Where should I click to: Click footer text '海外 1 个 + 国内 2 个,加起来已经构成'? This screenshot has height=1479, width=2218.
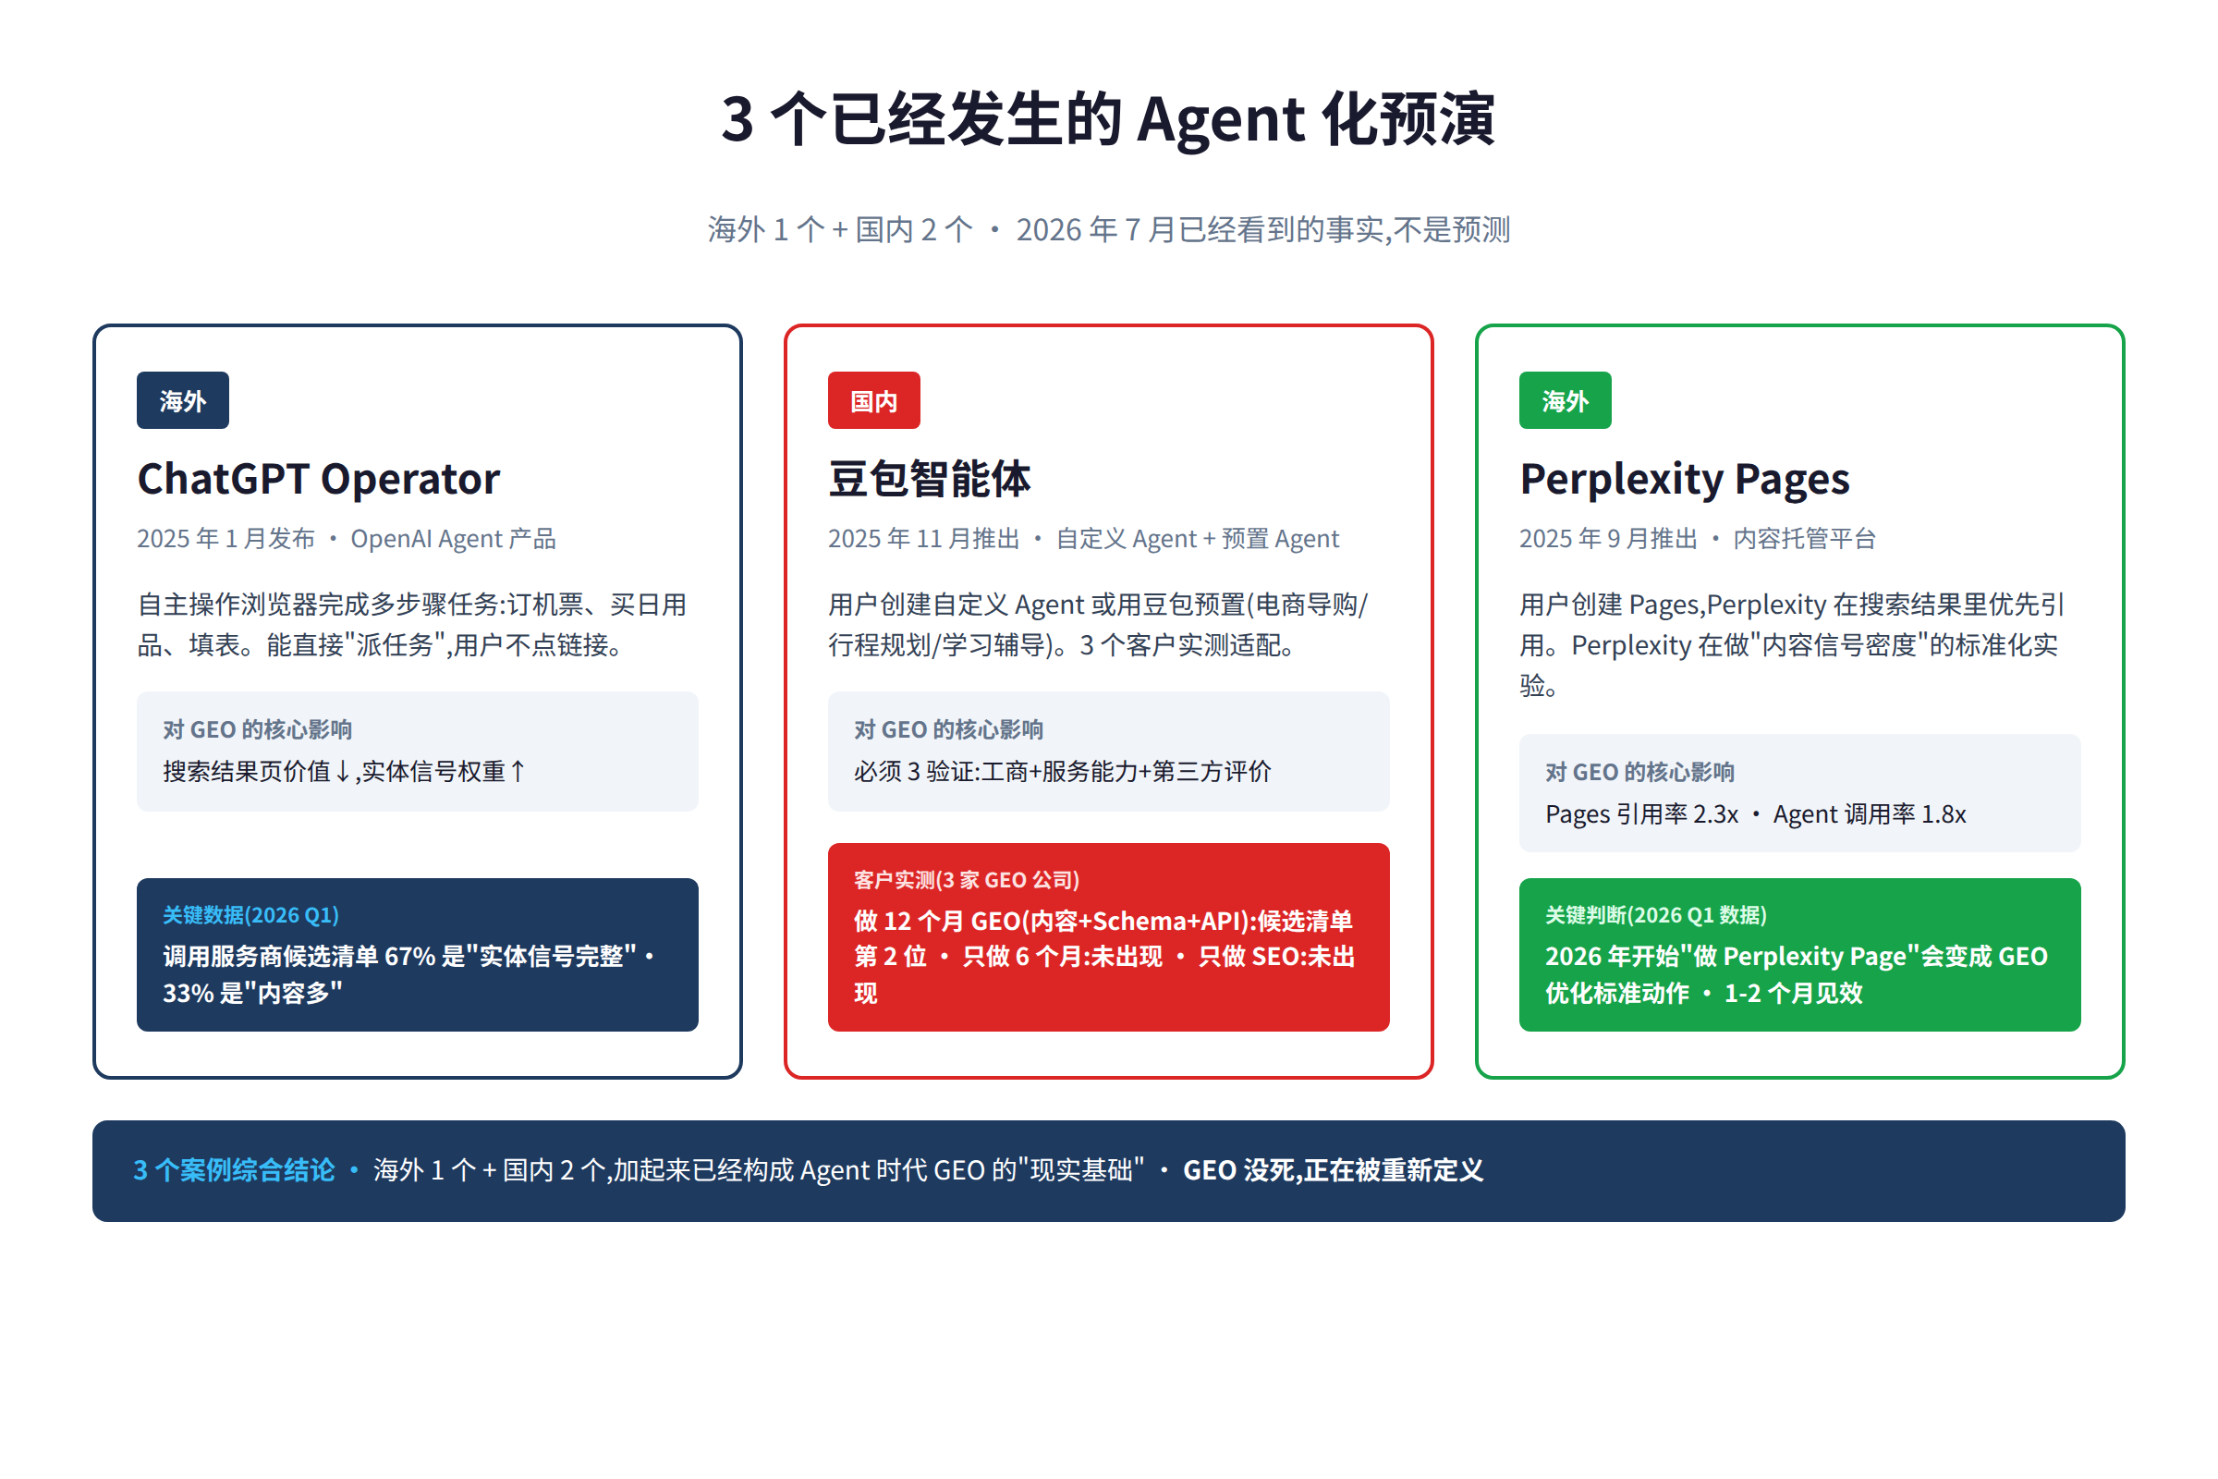(x=758, y=1170)
